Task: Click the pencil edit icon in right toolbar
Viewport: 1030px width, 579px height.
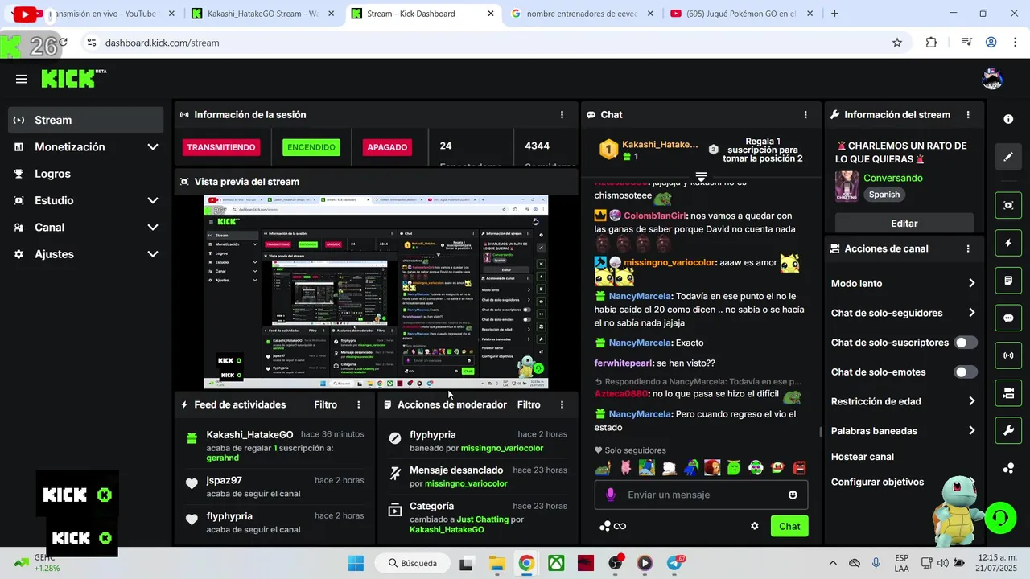Action: click(1008, 157)
